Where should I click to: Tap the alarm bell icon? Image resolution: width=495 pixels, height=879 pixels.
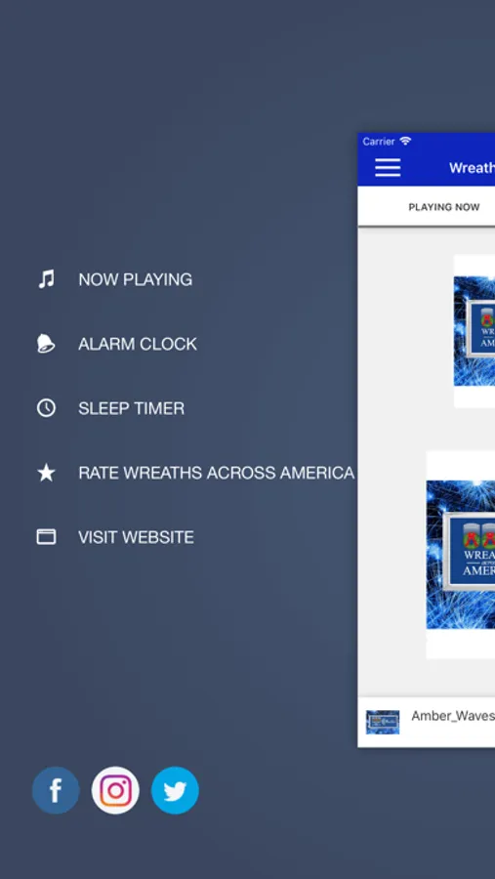coord(46,344)
